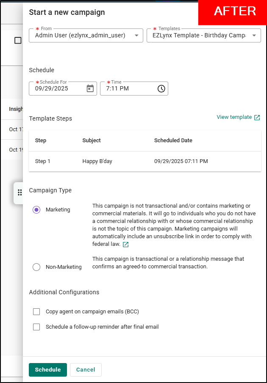Select the Step 1 row cell
This screenshot has height=383, width=267.
pos(43,161)
